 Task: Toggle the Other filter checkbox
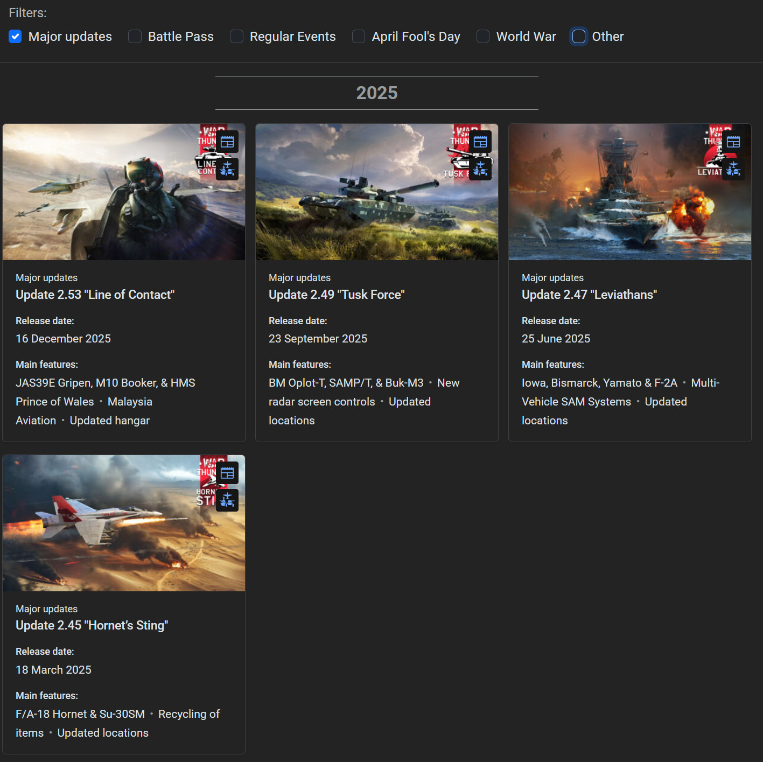579,37
